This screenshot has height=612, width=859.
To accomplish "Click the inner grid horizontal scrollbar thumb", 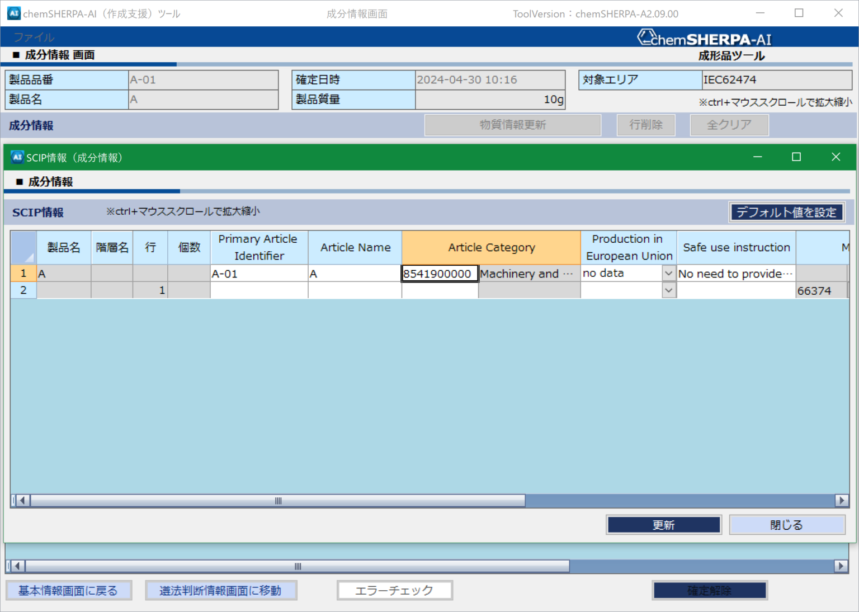I will [278, 501].
